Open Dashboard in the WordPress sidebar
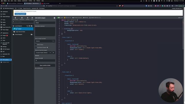This screenshot has height=104, width=185. pyautogui.click(x=5, y=12)
